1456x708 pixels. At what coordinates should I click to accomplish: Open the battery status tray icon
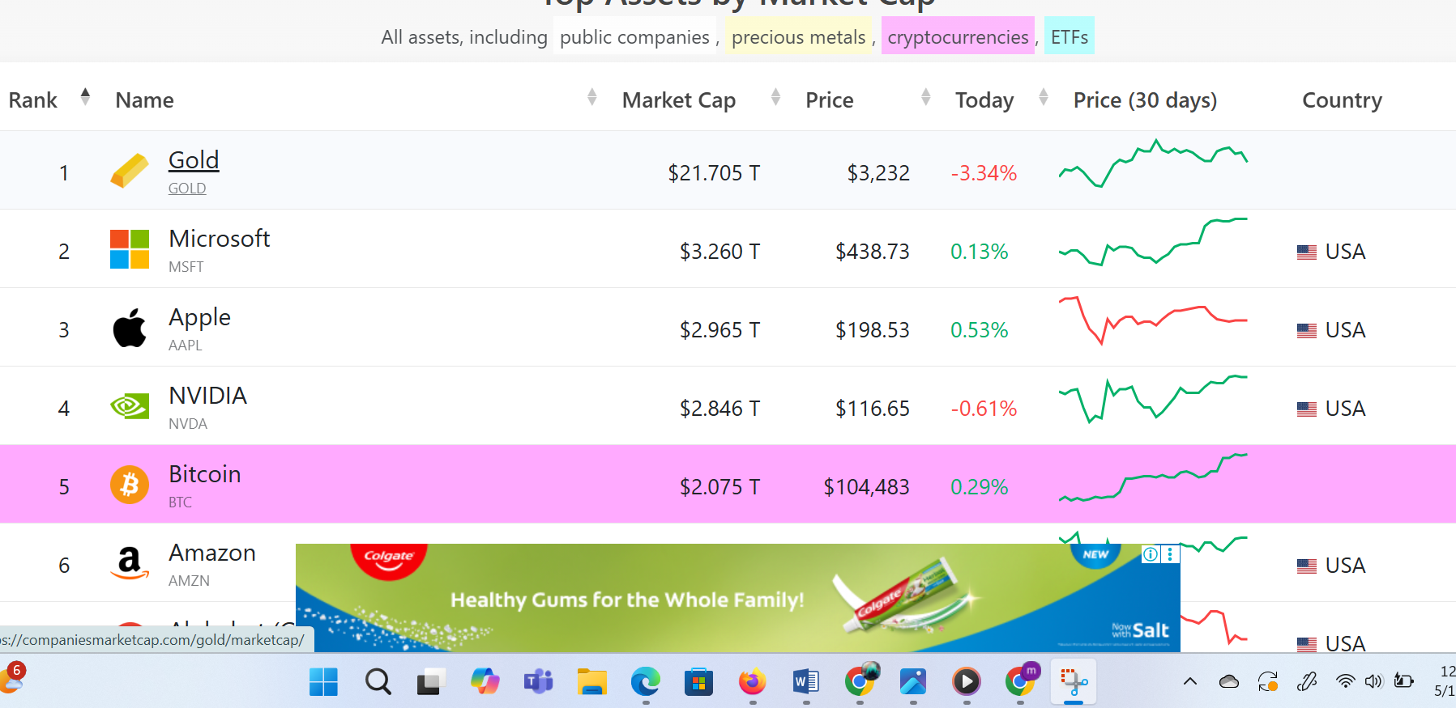click(x=1403, y=681)
